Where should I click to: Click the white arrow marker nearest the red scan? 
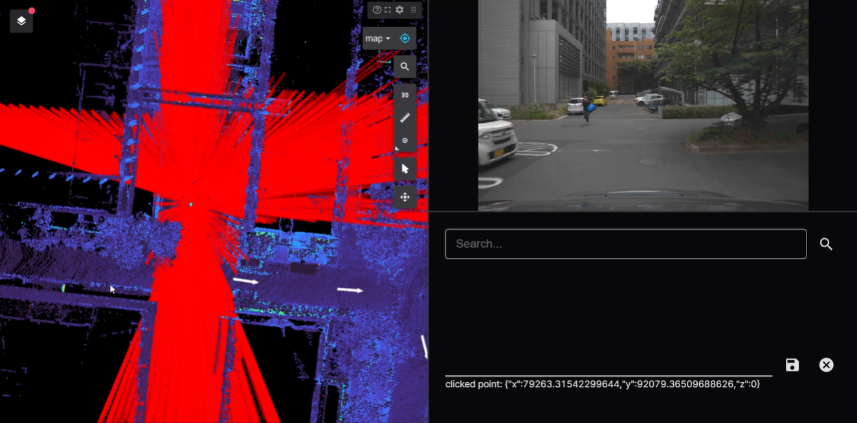[245, 281]
